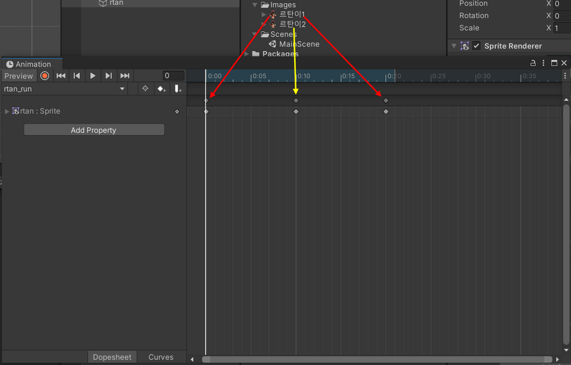Maximize the Animation window
571x365 pixels.
pyautogui.click(x=554, y=63)
